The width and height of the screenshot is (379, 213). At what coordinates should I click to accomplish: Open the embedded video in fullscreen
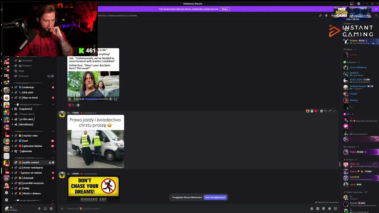tap(115, 99)
